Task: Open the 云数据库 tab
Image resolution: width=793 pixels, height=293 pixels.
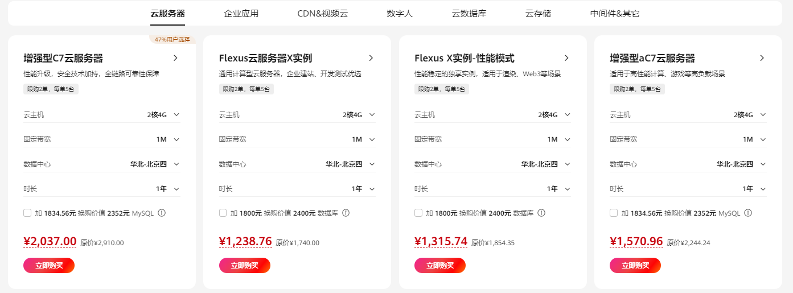Action: click(469, 14)
